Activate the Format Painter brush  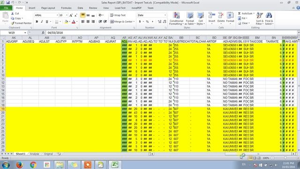[13, 23]
